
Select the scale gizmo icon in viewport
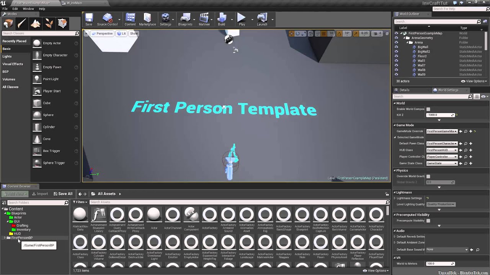(x=304, y=34)
